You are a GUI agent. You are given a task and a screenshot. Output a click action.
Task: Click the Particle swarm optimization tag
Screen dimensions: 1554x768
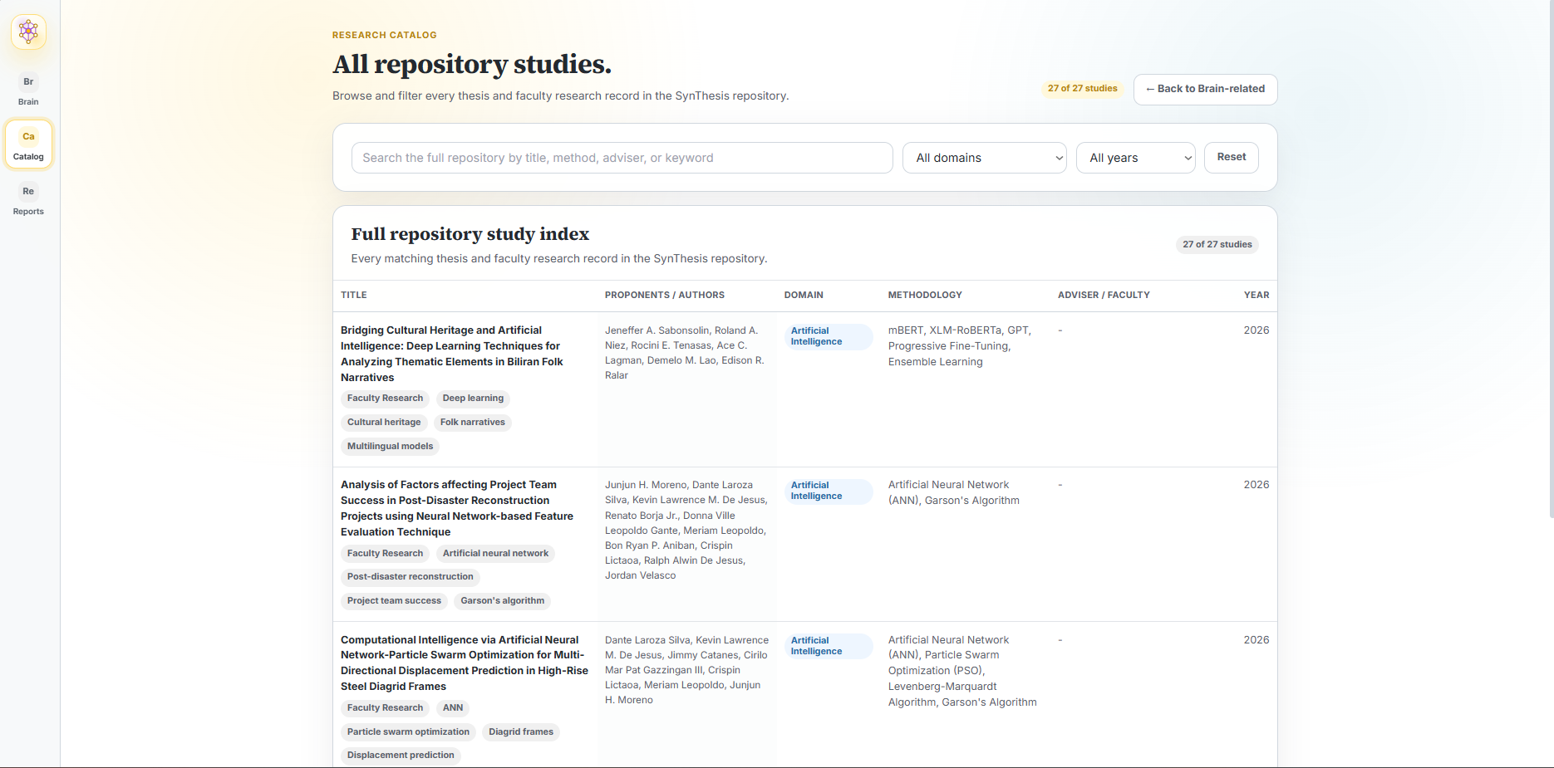click(x=408, y=732)
